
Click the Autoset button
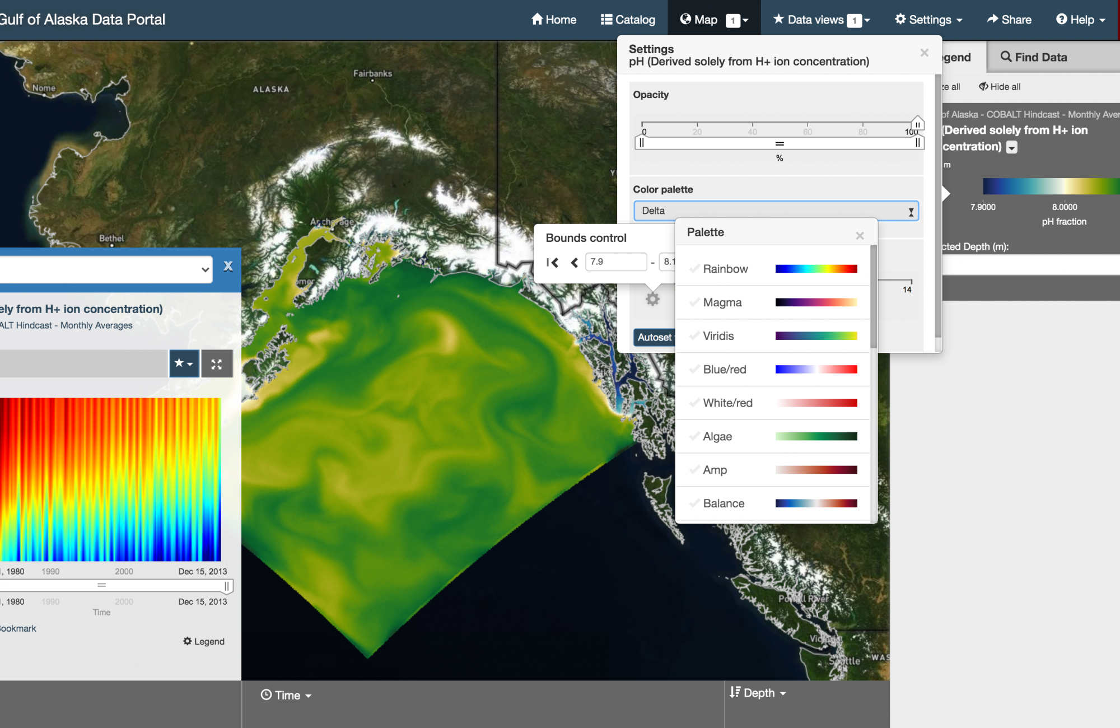[x=654, y=337]
